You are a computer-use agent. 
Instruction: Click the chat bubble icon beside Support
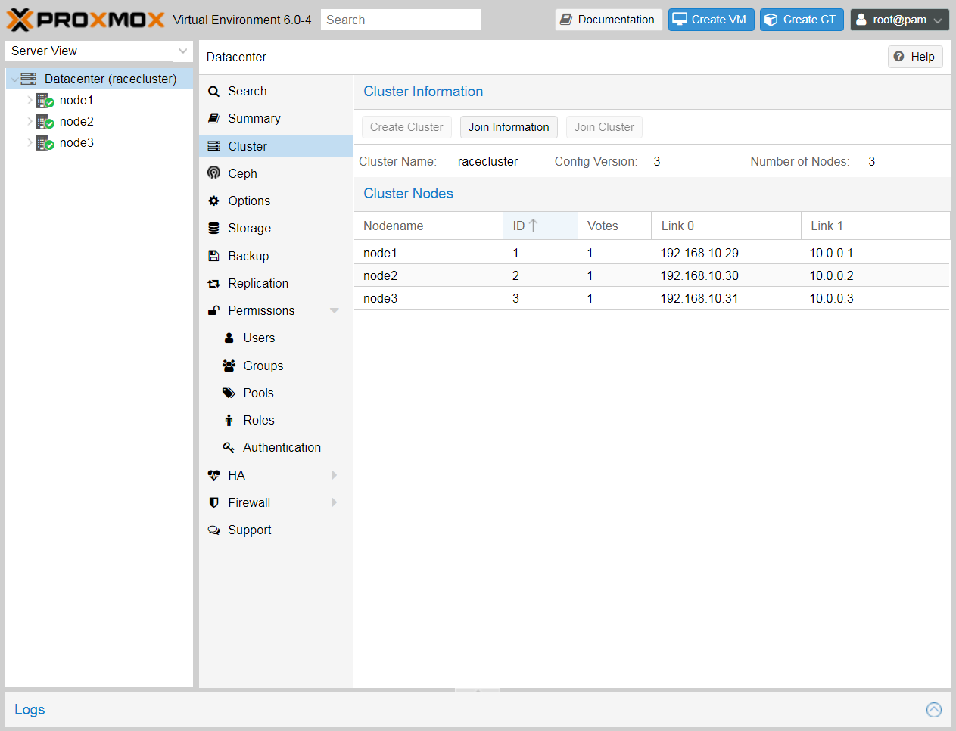pos(214,530)
